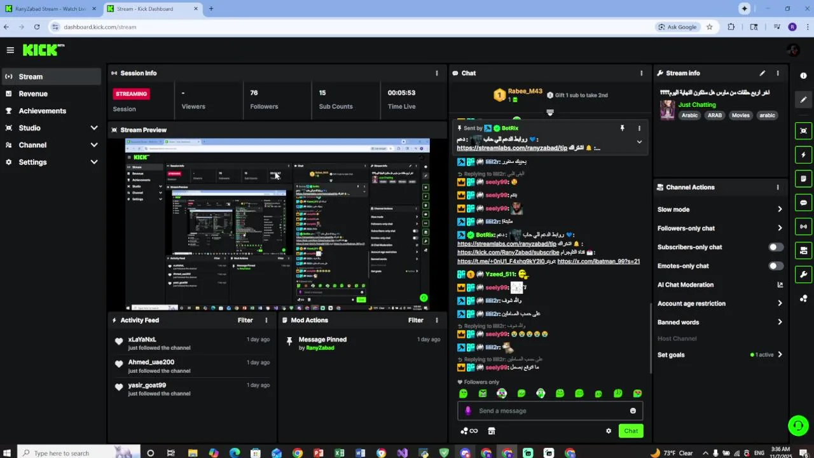Select the last heart-eyes quick emote
Image resolution: width=814 pixels, height=458 pixels.
637,394
